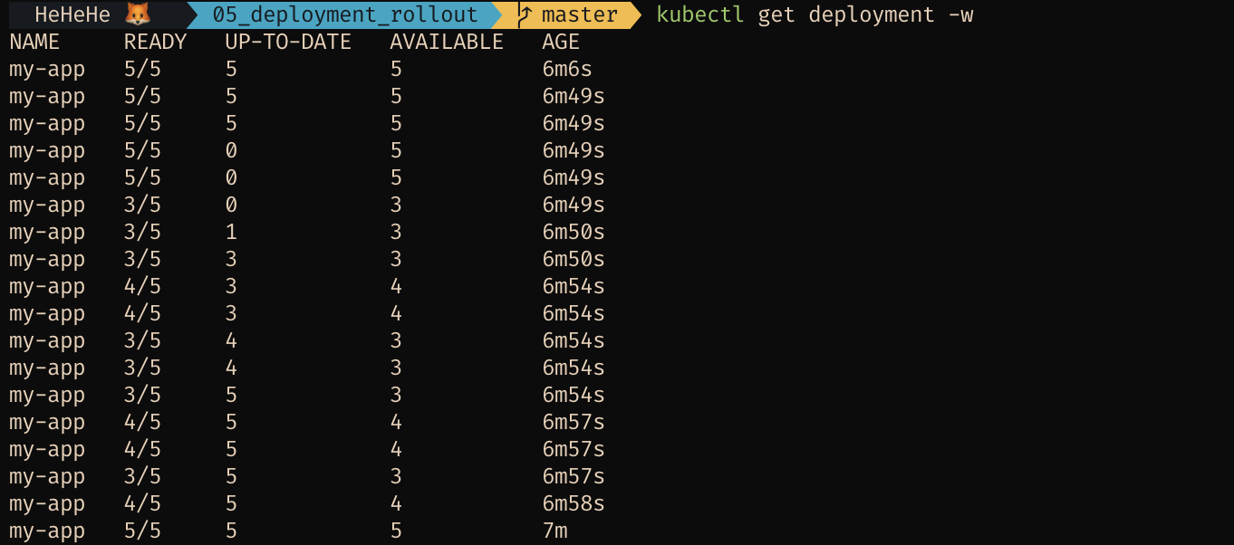Click the -w flag in command
The image size is (1234, 545).
tap(960, 14)
